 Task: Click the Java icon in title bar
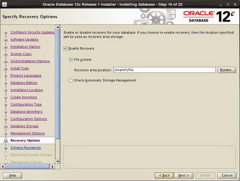5,4
